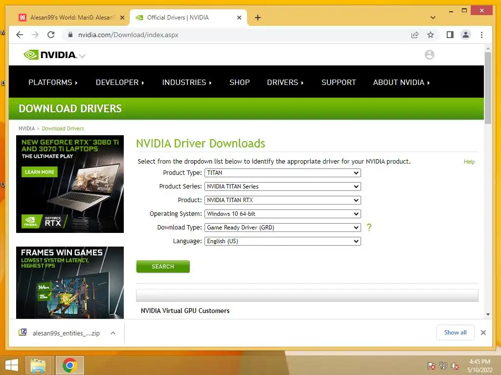
Task: Close the downloads bar
Action: coord(483,333)
